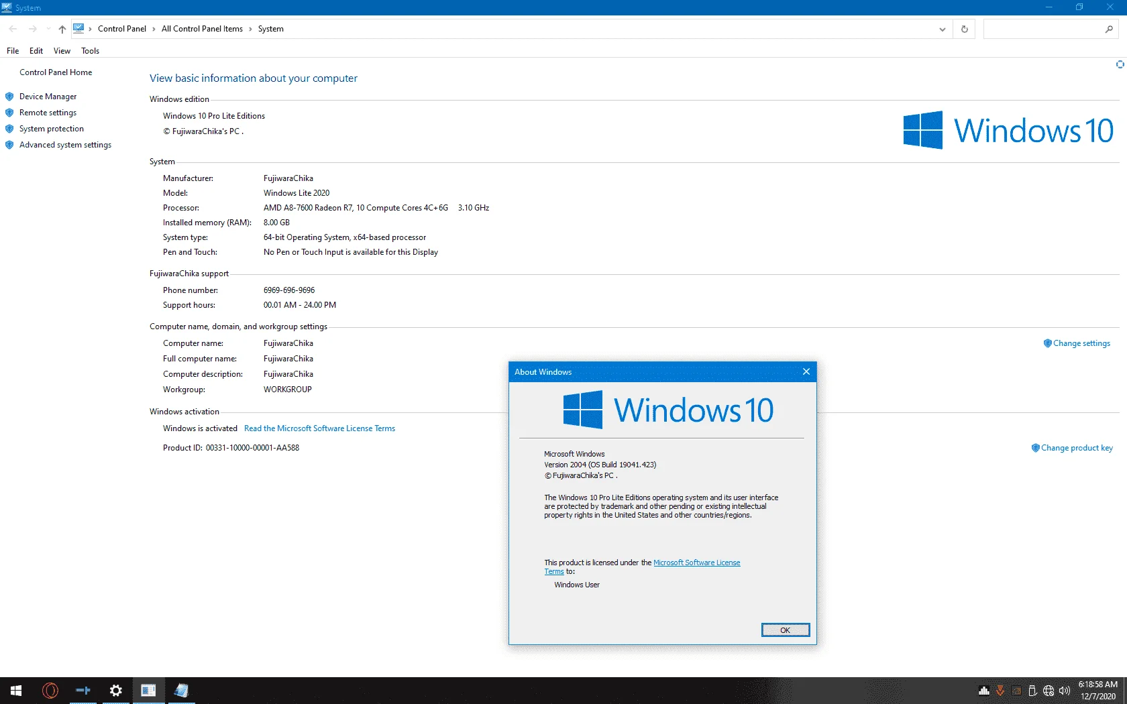1127x704 pixels.
Task: Click the Show desktop strip right of the clock
Action: pyautogui.click(x=1125, y=691)
